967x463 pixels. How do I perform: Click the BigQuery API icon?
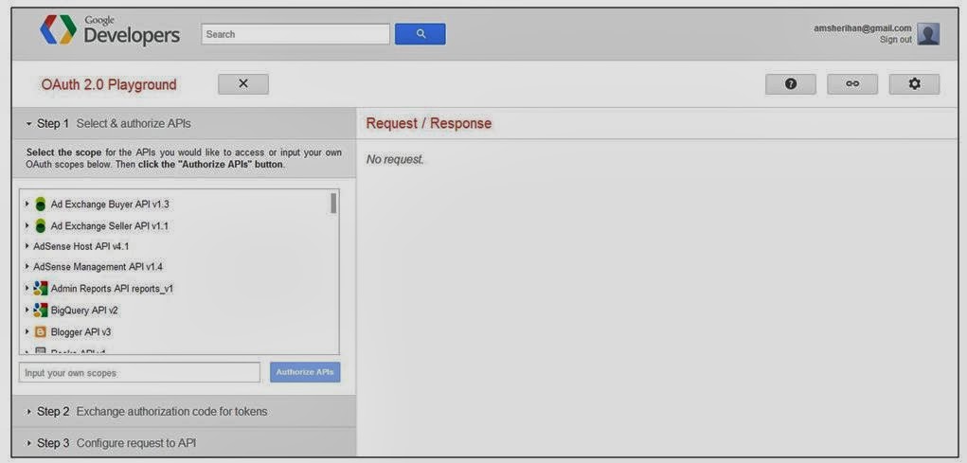(41, 311)
